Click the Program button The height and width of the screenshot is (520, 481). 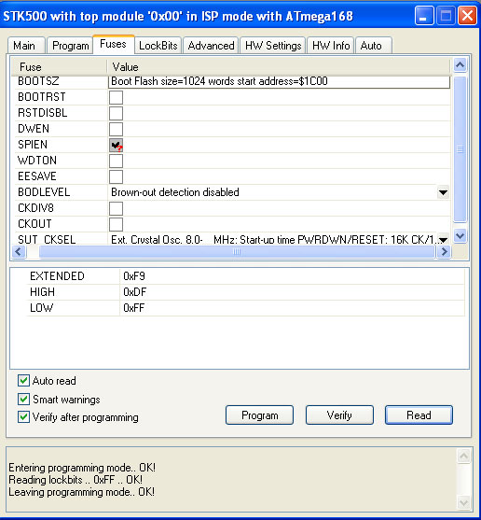pyautogui.click(x=259, y=415)
